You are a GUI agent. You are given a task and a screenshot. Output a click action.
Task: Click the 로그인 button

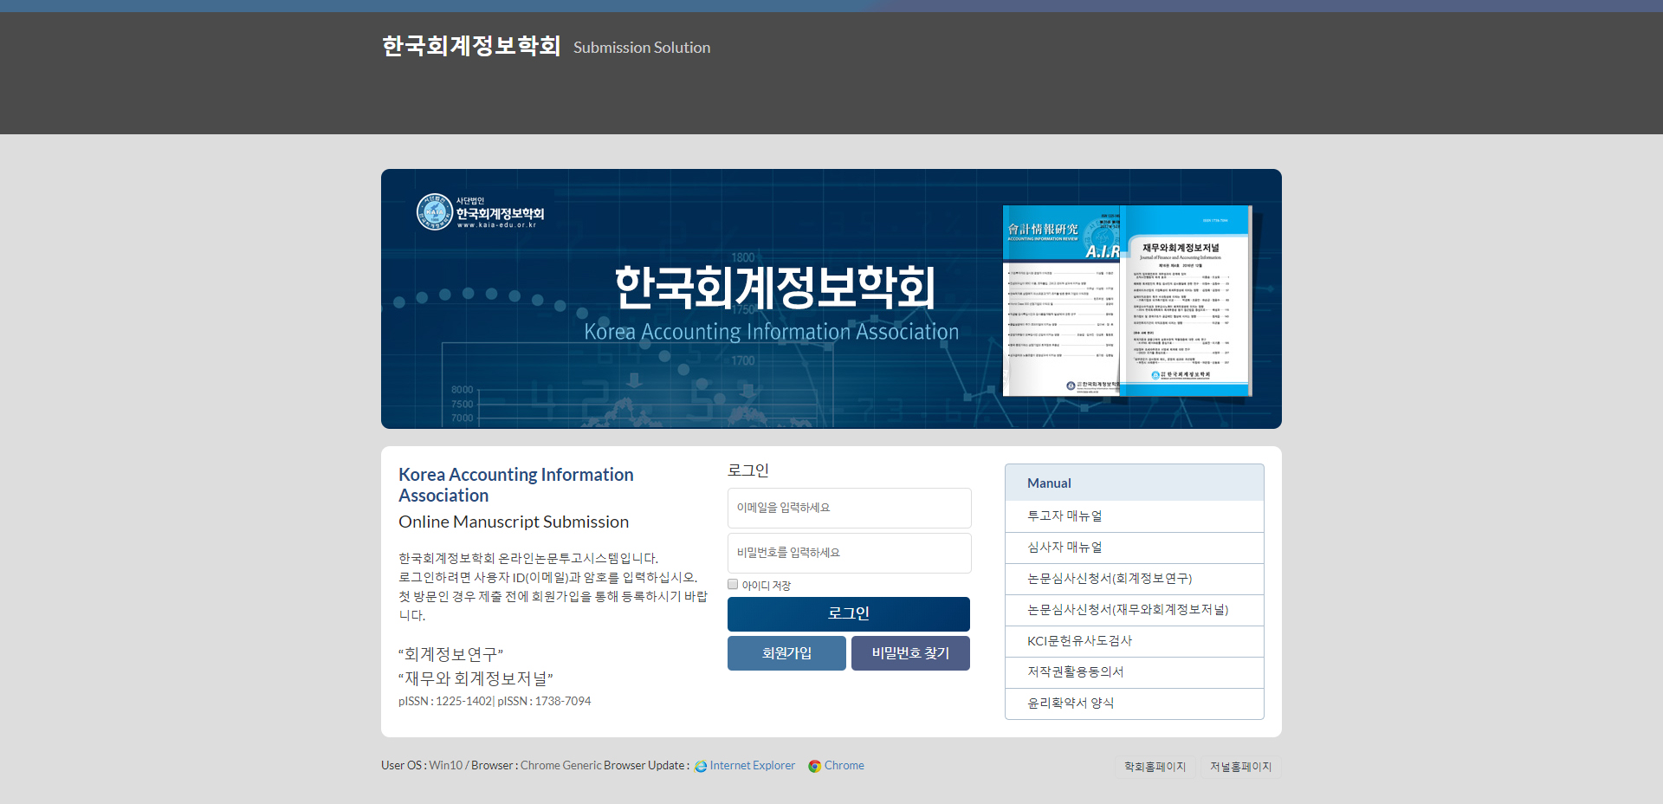[x=849, y=614]
